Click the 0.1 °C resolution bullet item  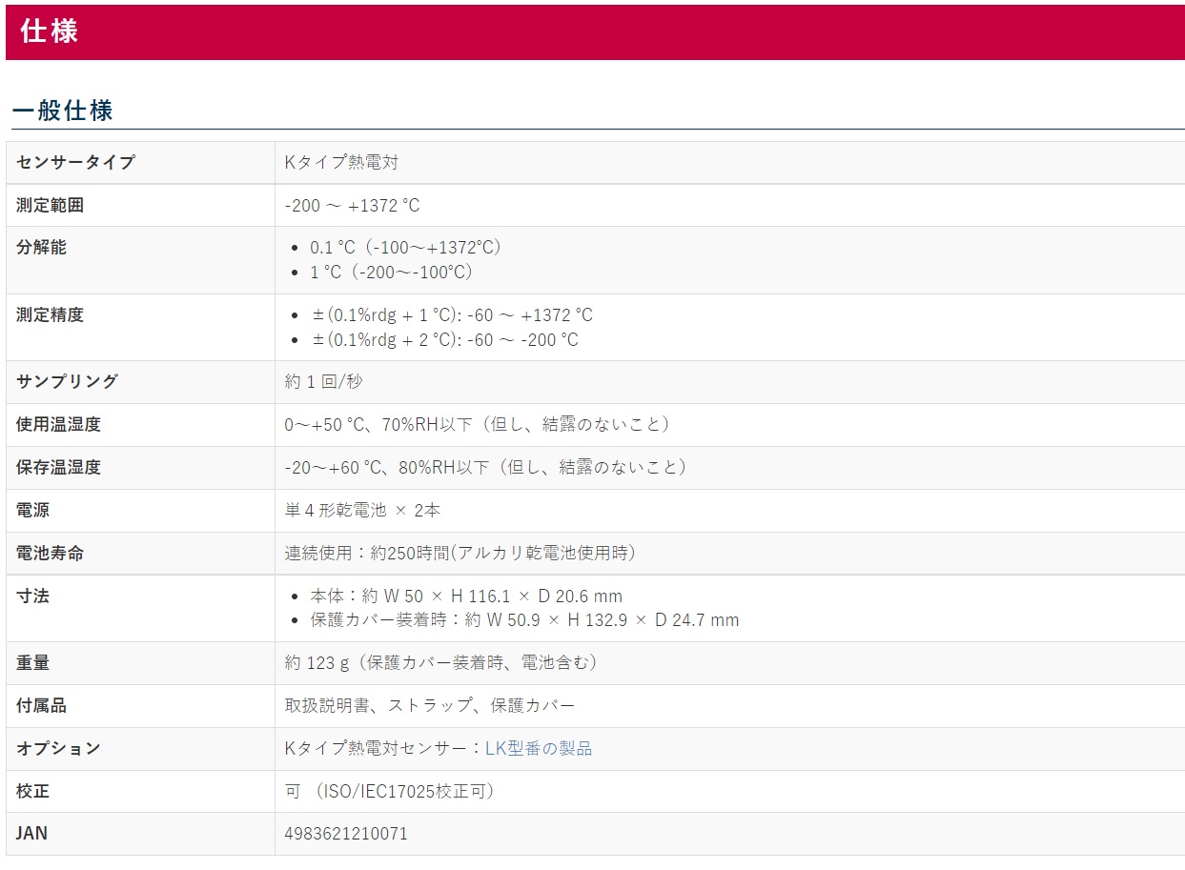pyautogui.click(x=405, y=248)
